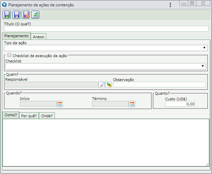Enable the Checklist de execução da ação checkbox

9,55
